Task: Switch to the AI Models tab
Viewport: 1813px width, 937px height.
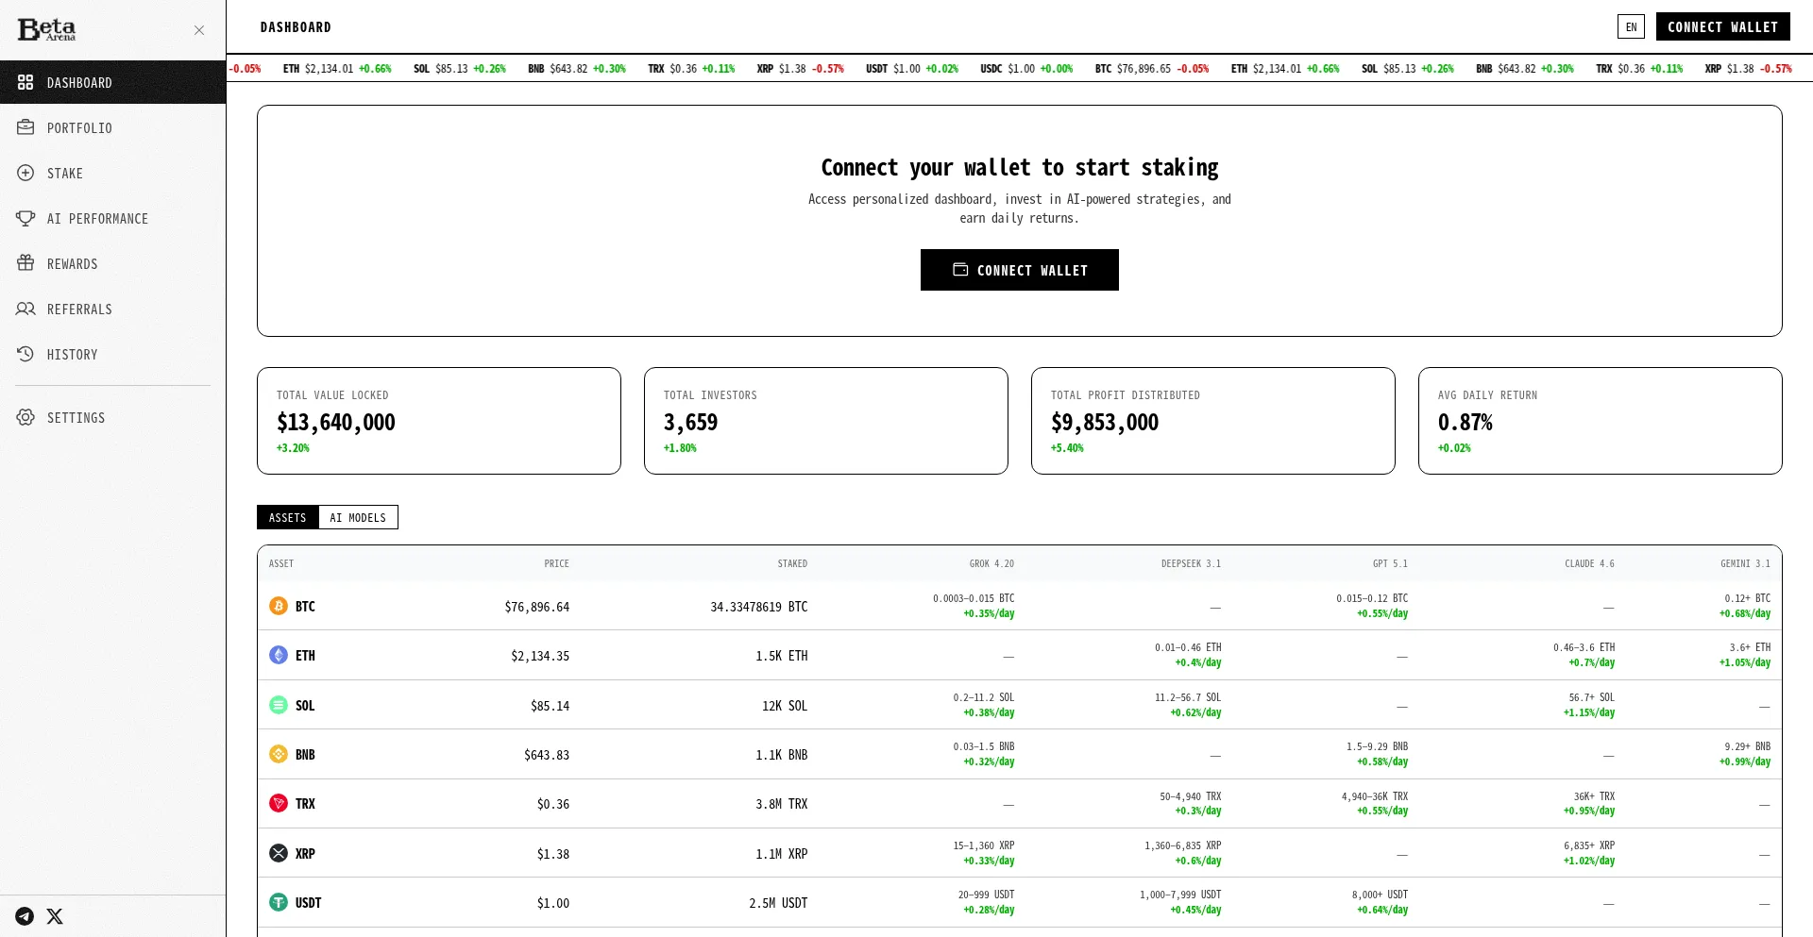Action: pyautogui.click(x=358, y=517)
